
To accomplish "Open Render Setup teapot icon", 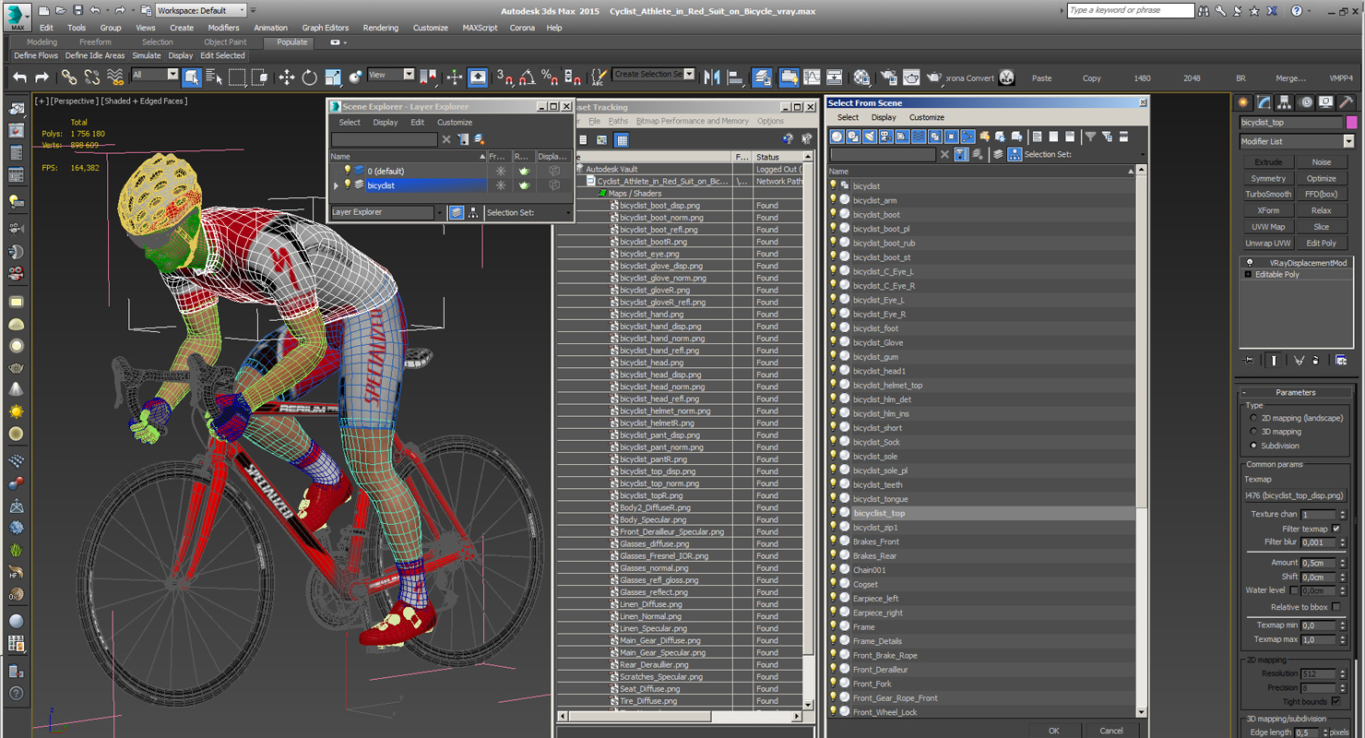I will pos(889,77).
